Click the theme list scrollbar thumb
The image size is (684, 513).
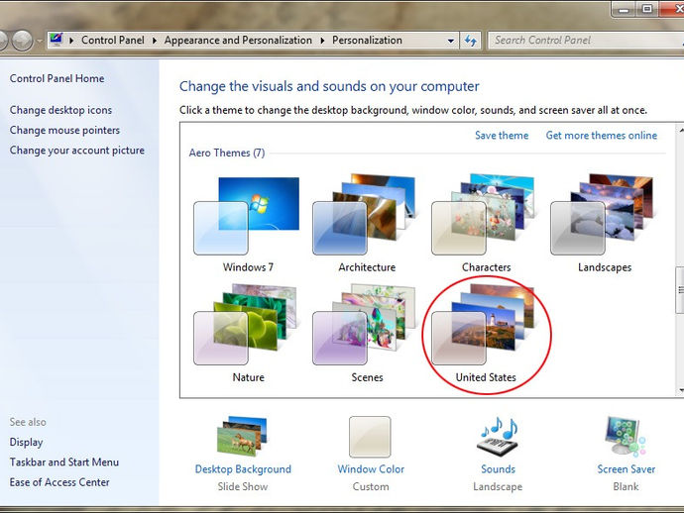tap(680, 290)
